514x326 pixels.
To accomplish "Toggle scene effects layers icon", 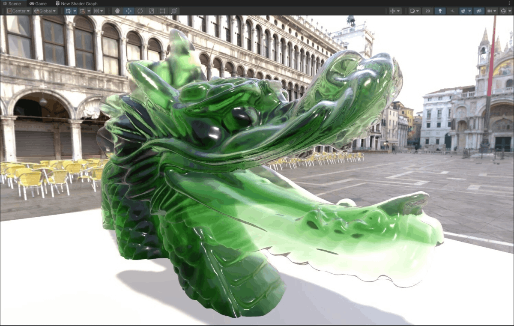I will [463, 11].
